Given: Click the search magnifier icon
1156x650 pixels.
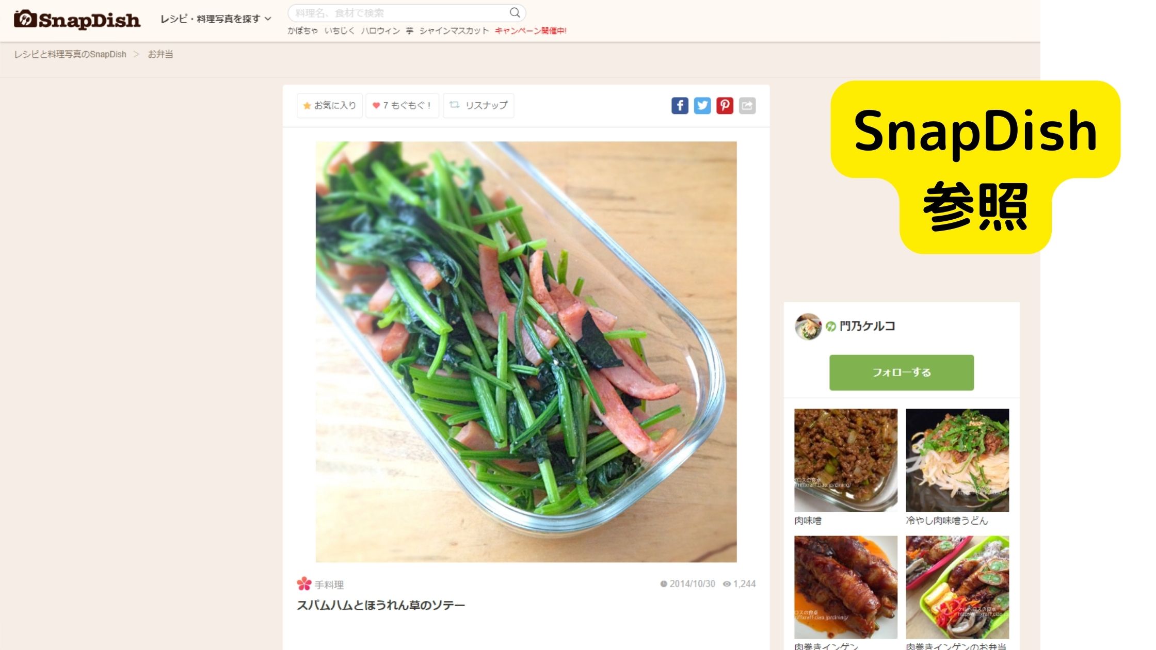Looking at the screenshot, I should pos(515,12).
